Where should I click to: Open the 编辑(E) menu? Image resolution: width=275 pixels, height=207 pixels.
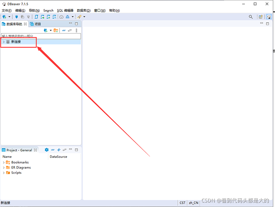tap(20, 11)
